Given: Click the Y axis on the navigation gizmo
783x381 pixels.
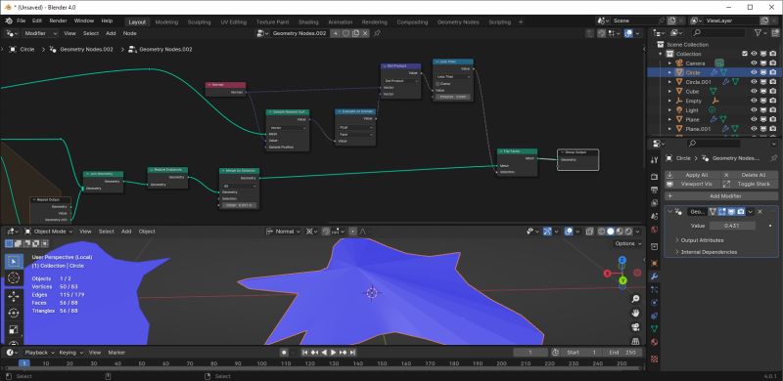Looking at the screenshot, I should point(622,280).
